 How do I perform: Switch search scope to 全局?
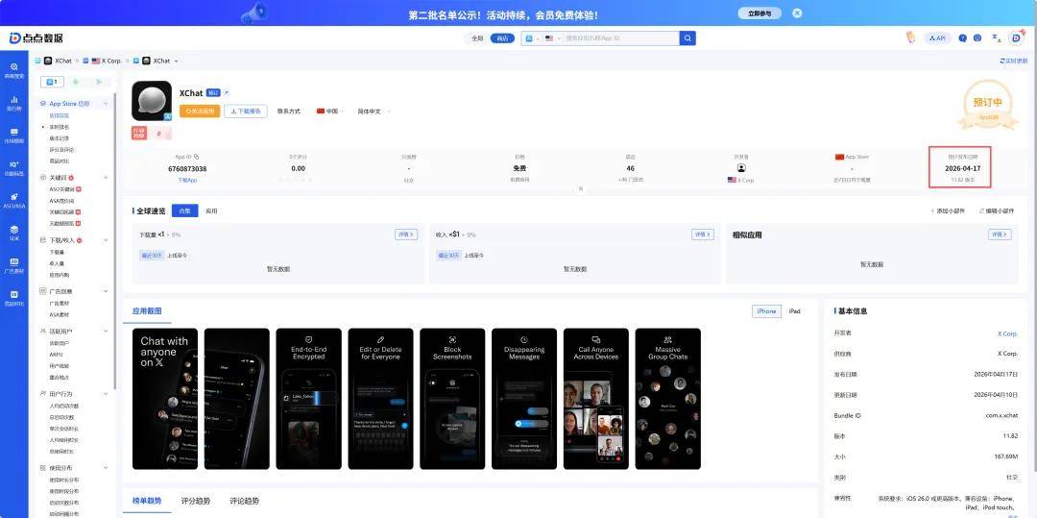point(477,38)
